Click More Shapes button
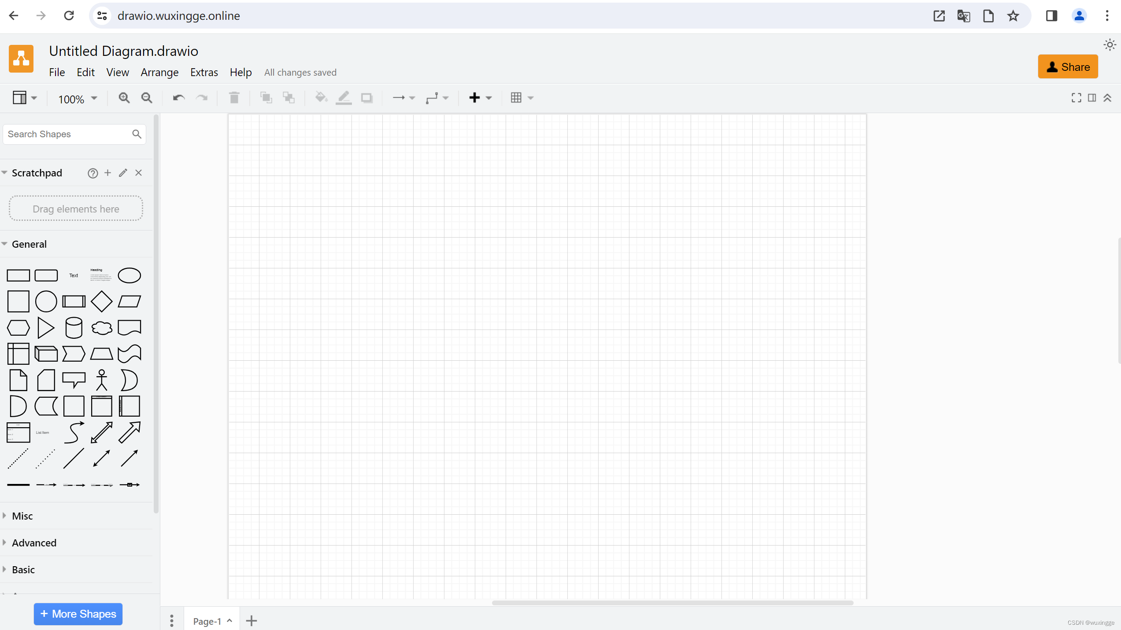Screen dimensions: 1121x630 [x=78, y=614]
